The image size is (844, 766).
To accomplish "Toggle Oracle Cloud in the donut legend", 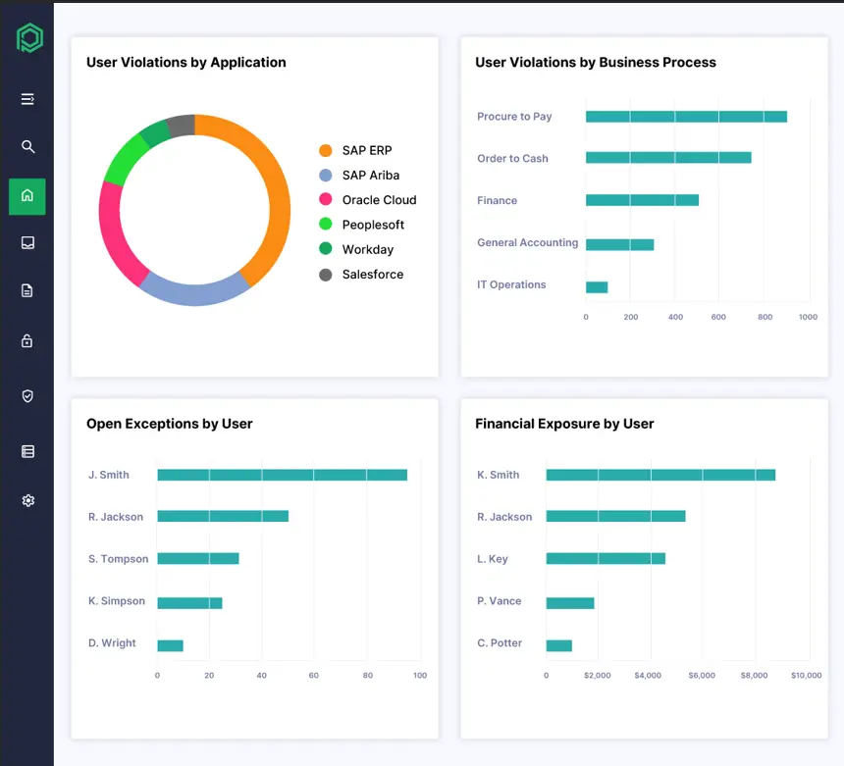I will pyautogui.click(x=379, y=200).
